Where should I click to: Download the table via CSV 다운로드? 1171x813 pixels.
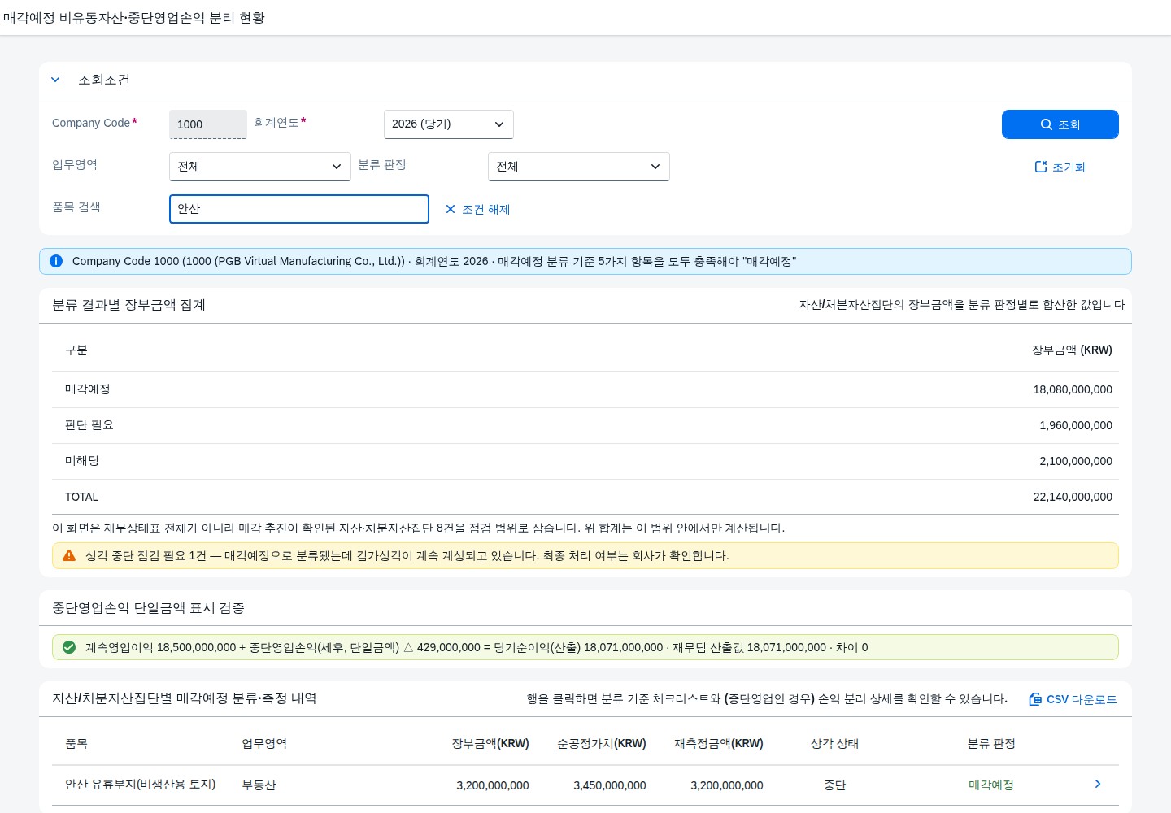(x=1073, y=699)
